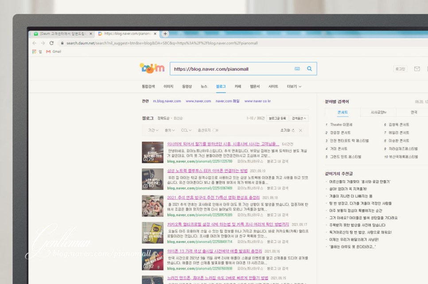Viewport: 428px width, 284px height.
Task: Select the 블로그 tab
Action: 221,87
